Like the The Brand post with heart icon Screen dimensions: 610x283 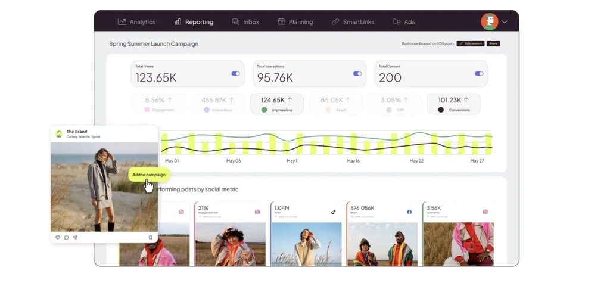coord(58,238)
